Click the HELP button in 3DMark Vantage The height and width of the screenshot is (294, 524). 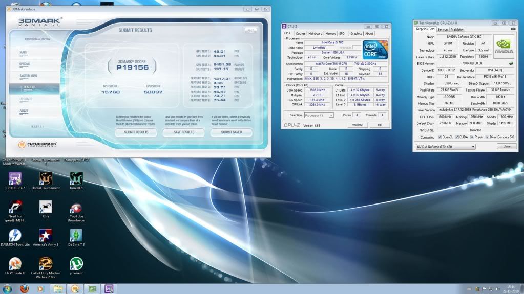point(250,30)
